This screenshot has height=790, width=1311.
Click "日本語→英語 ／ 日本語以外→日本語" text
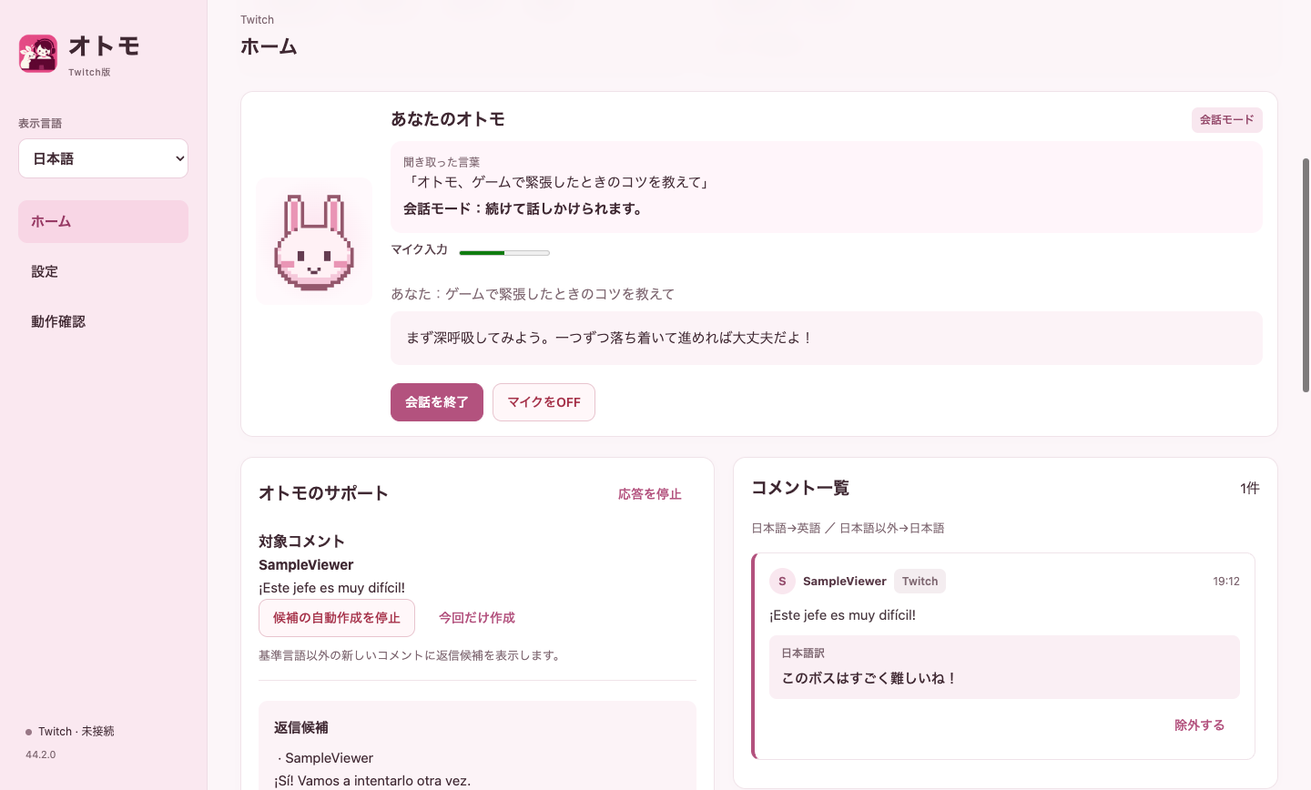coord(848,528)
